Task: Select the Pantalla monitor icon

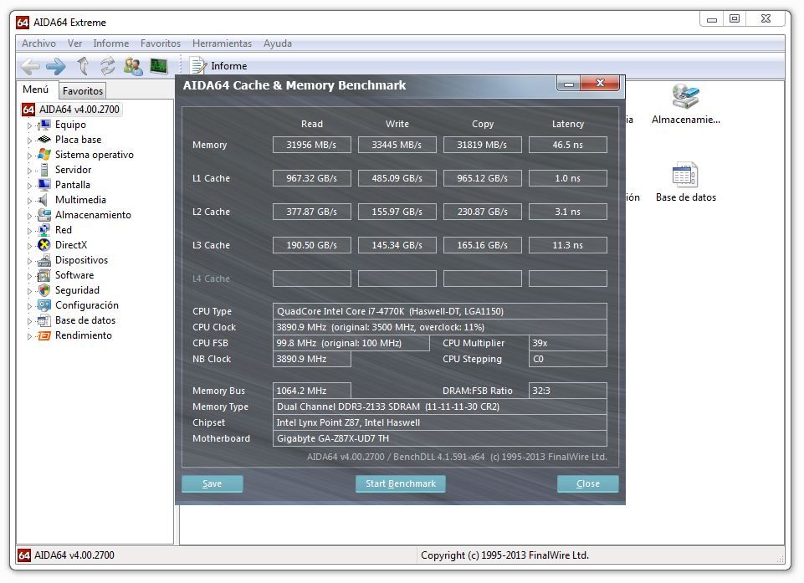Action: tap(44, 185)
